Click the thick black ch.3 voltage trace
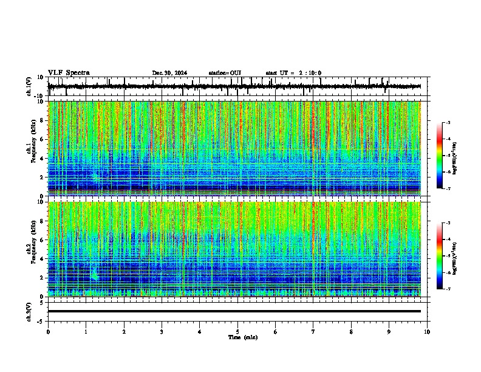Screen dimensions: 481x372 234,311
